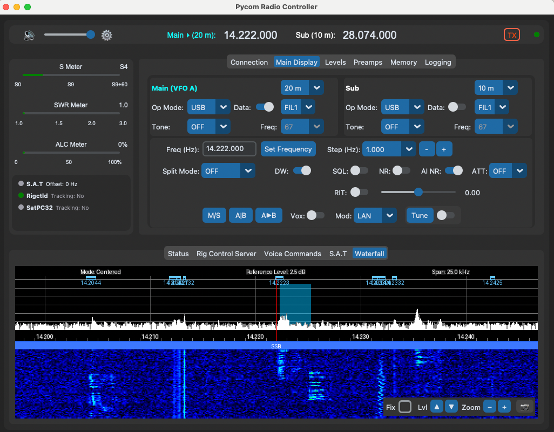Open the Preamps tab
554x432 pixels.
[368, 62]
